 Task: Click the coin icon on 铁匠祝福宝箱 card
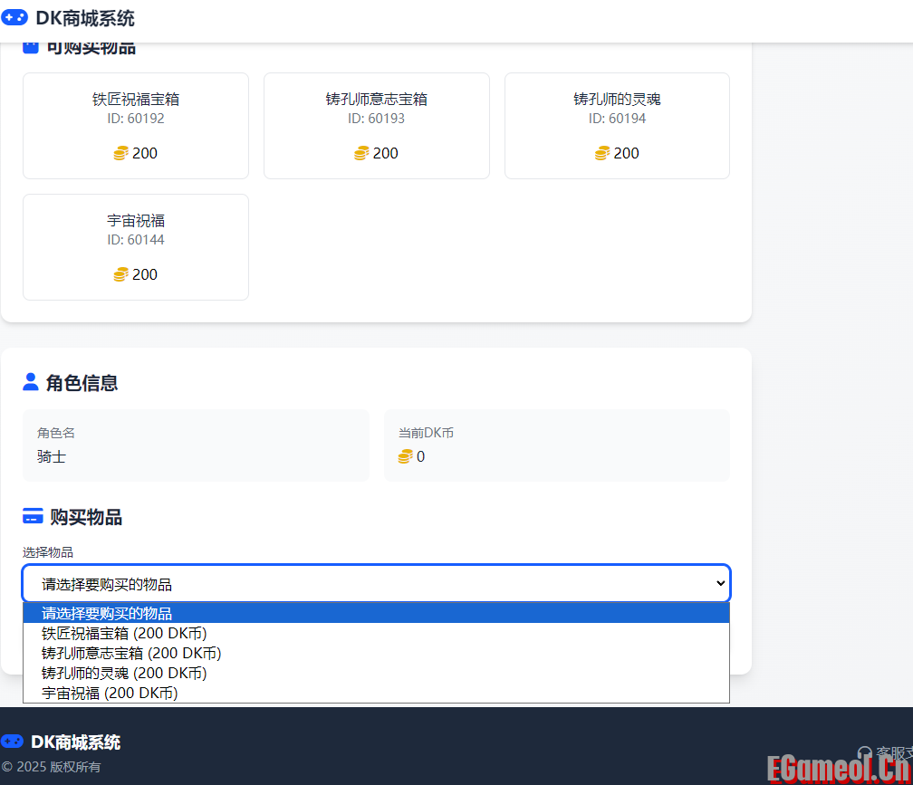click(120, 153)
